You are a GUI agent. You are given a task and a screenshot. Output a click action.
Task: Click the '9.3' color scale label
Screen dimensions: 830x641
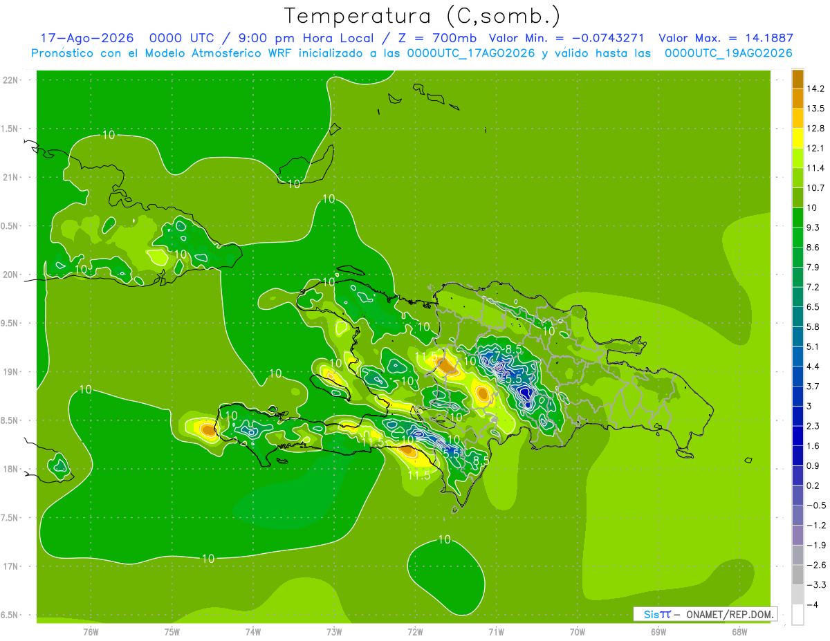coord(813,227)
